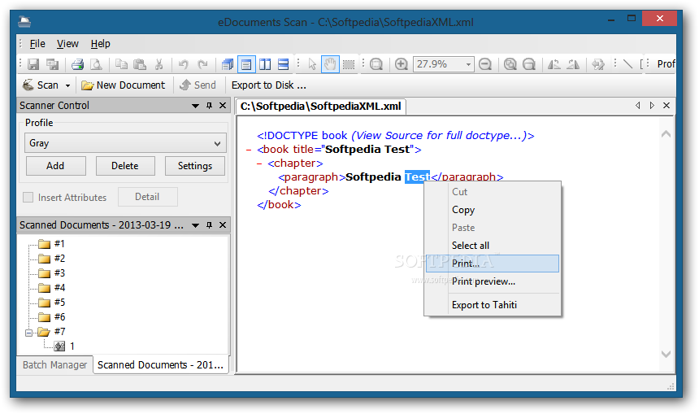Collapse the book element minus sign

(249, 150)
